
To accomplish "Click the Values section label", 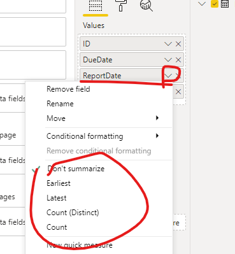I will point(94,25).
